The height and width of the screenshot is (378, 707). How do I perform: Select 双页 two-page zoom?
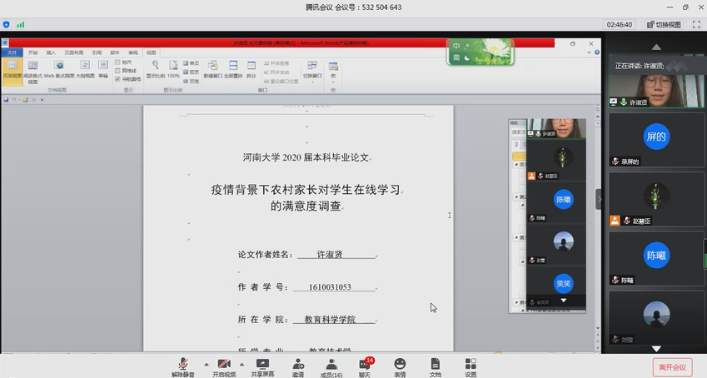click(192, 72)
